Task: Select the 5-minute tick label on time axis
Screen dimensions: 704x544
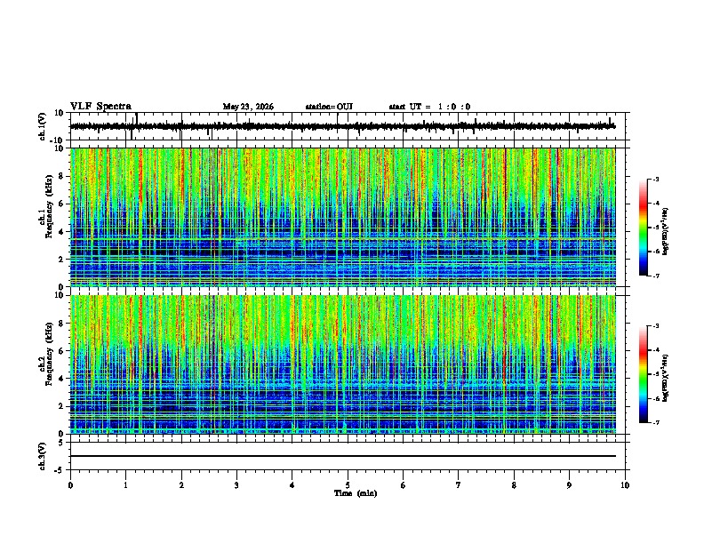Action: pos(348,485)
